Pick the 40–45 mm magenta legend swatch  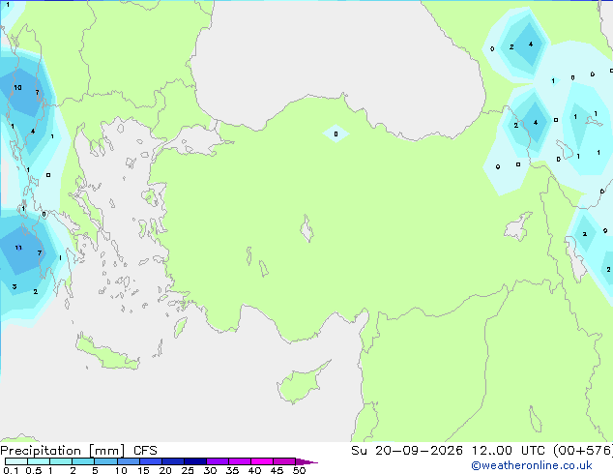click(262, 461)
